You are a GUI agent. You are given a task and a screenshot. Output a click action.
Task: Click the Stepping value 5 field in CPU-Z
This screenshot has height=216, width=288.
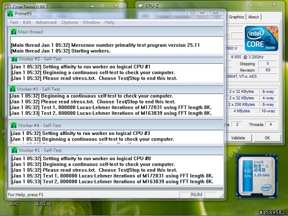(x=268, y=63)
